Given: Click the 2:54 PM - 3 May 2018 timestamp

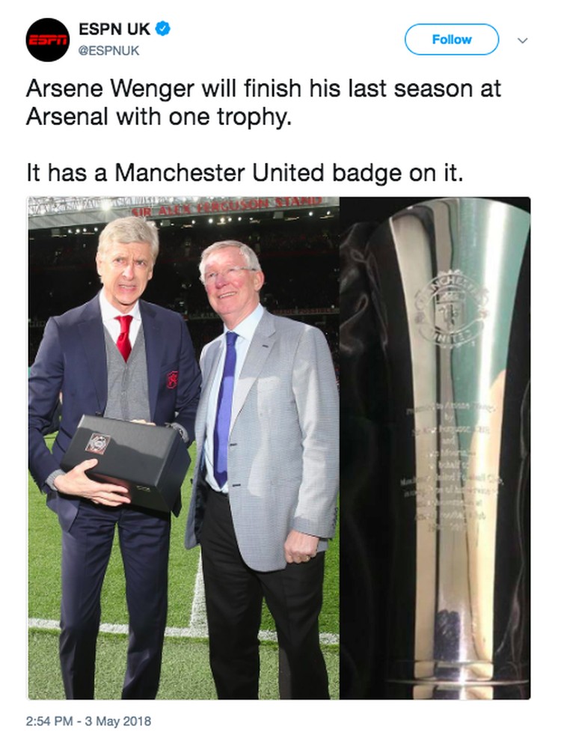Looking at the screenshot, I should [x=89, y=721].
